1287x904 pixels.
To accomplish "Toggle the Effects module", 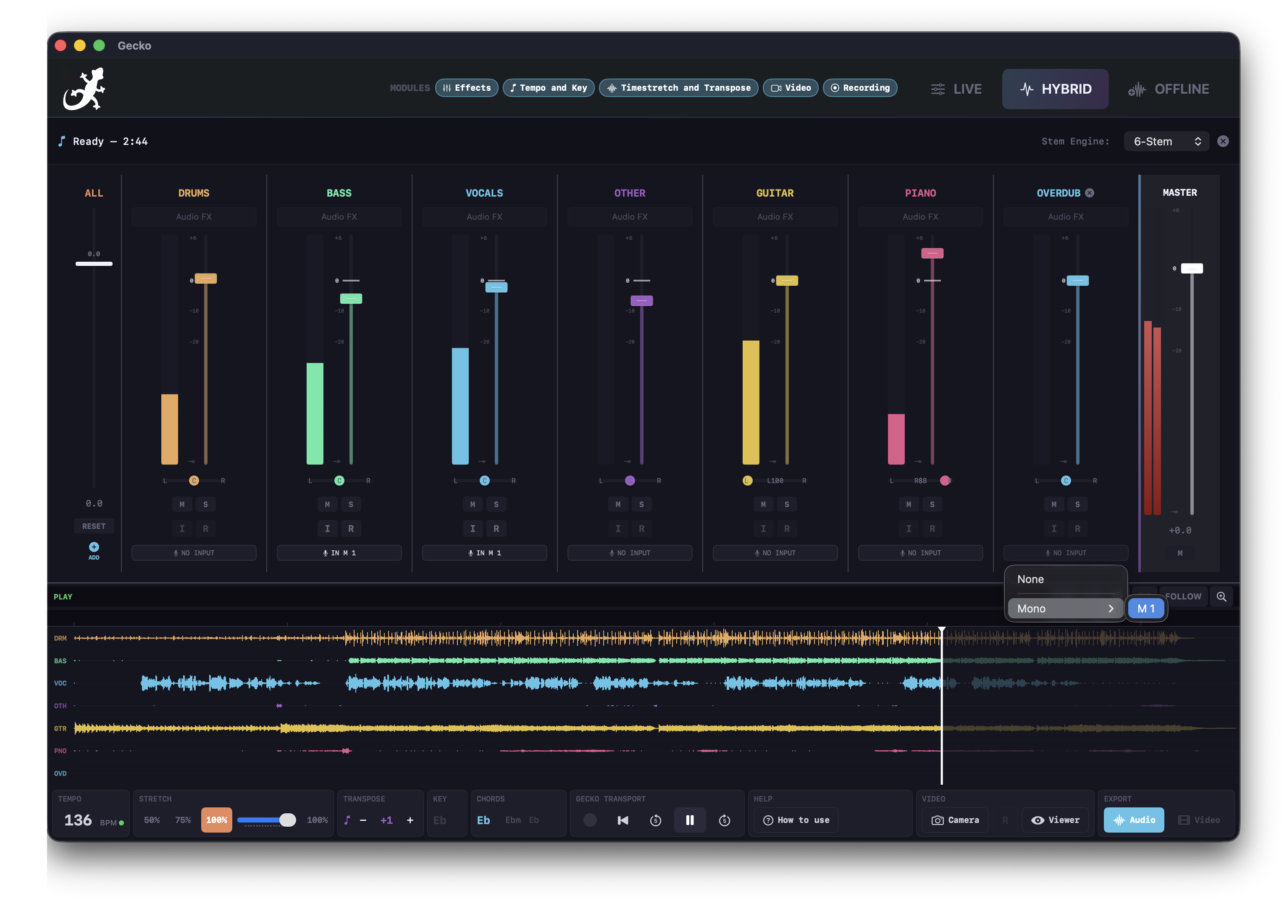I will [466, 88].
